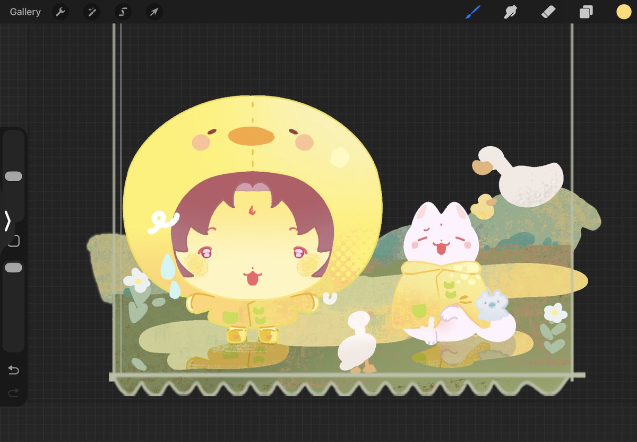637x442 pixels.
Task: Click the brush opacity slider handle
Action: click(13, 268)
